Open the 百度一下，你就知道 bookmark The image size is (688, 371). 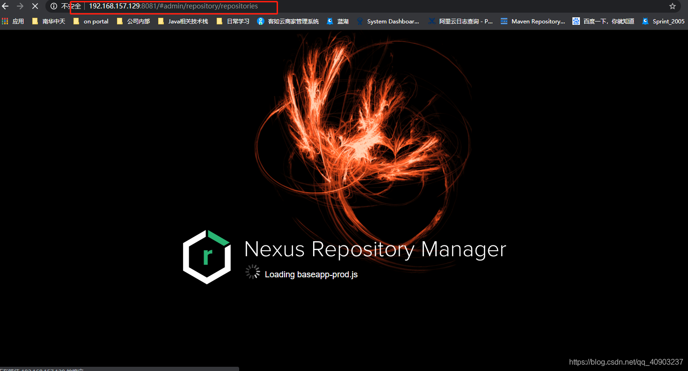[x=604, y=21]
